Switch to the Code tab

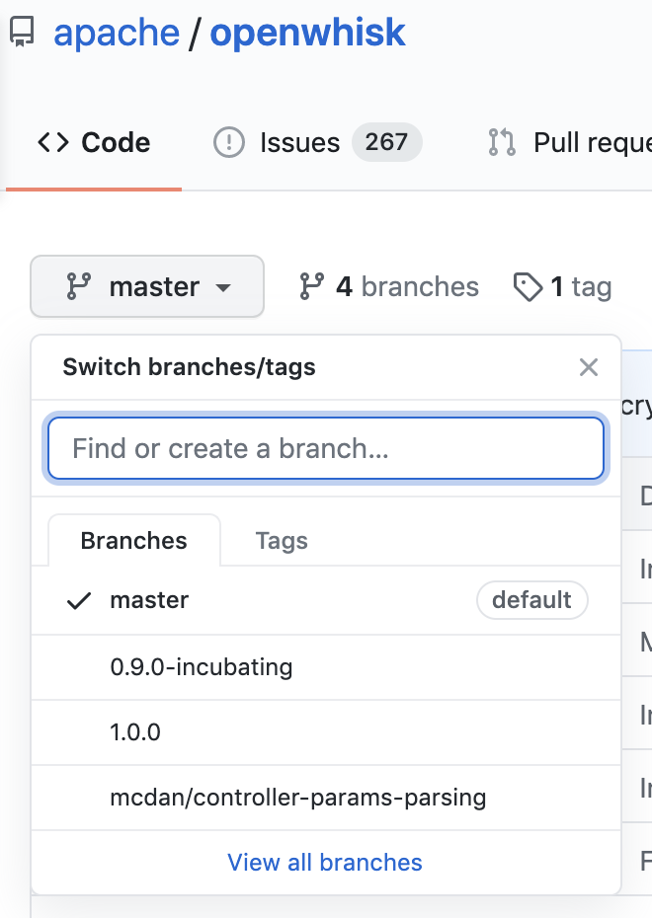94,143
